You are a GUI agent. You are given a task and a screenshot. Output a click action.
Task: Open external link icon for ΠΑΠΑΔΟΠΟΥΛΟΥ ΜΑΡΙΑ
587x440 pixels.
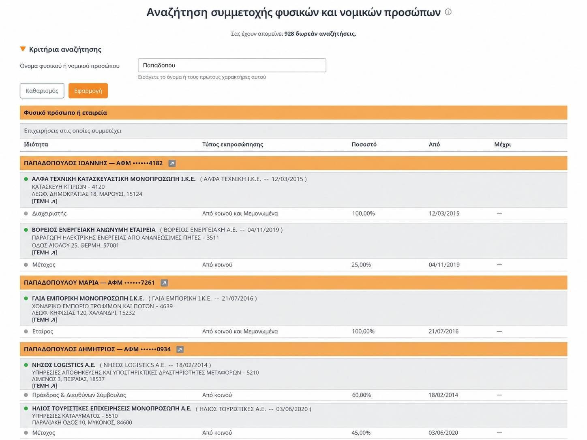pyautogui.click(x=164, y=283)
